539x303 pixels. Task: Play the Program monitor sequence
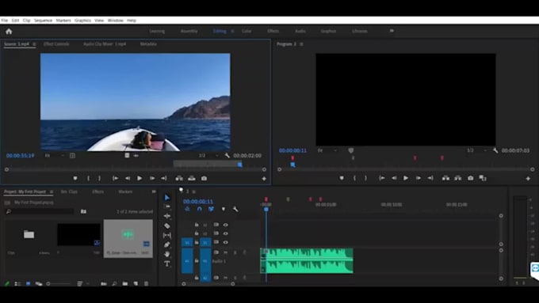[x=406, y=178]
